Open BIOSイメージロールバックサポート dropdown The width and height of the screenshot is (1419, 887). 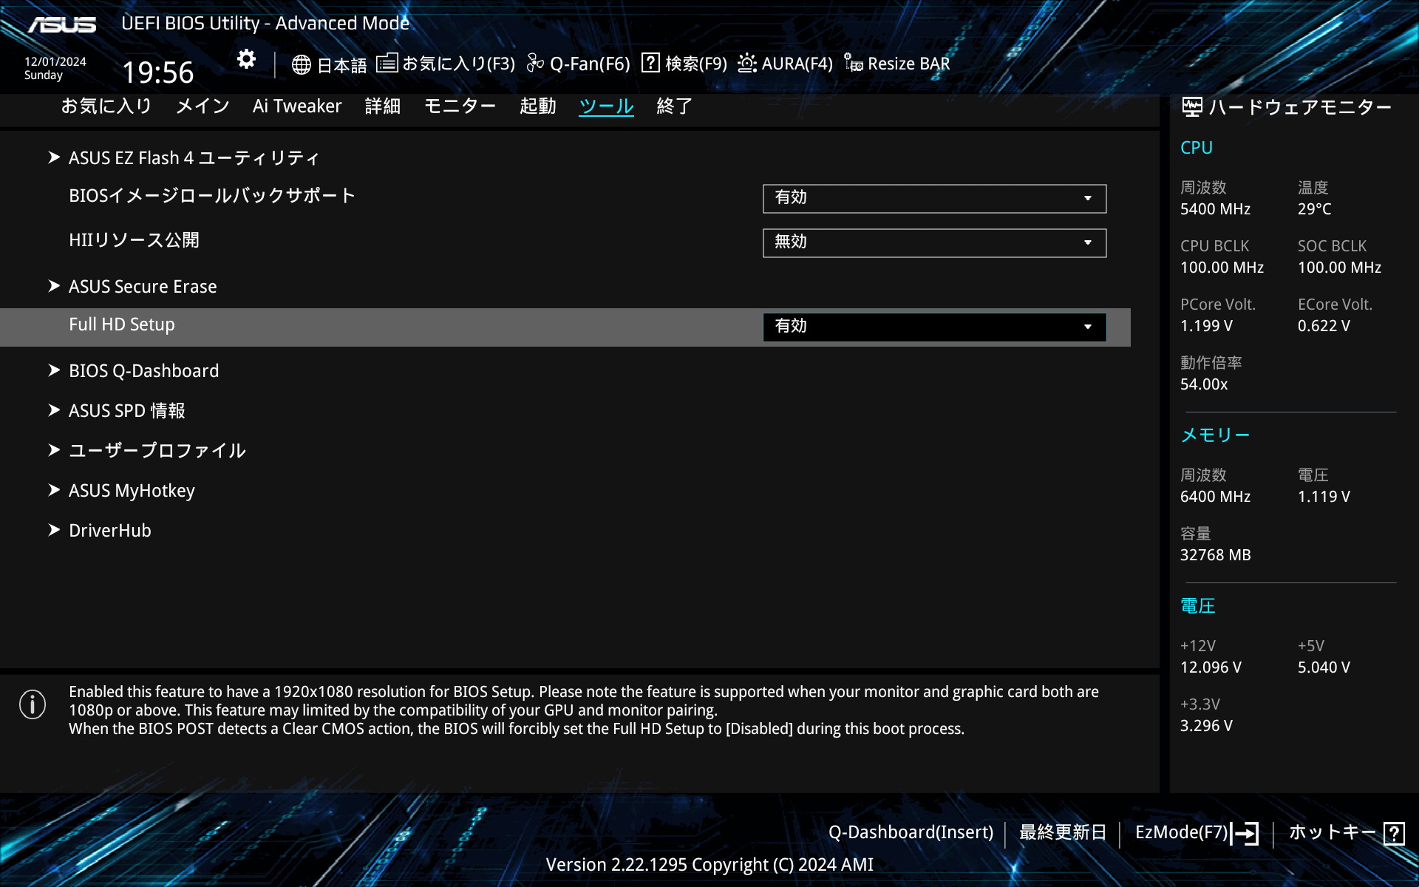(x=934, y=198)
